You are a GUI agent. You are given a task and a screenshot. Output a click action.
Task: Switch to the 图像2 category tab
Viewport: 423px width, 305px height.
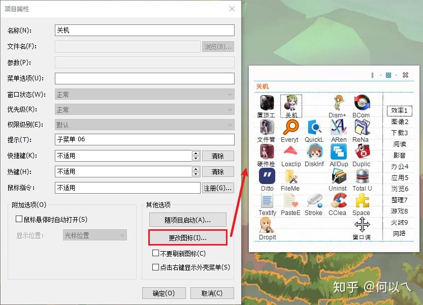399,121
